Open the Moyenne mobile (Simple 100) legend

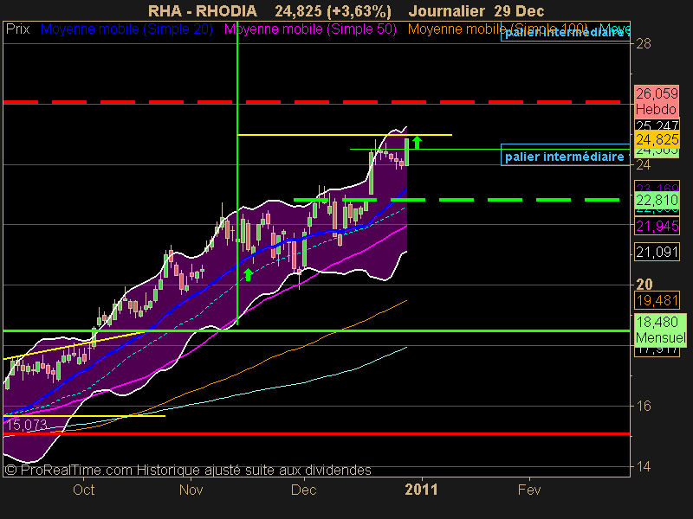[497, 29]
